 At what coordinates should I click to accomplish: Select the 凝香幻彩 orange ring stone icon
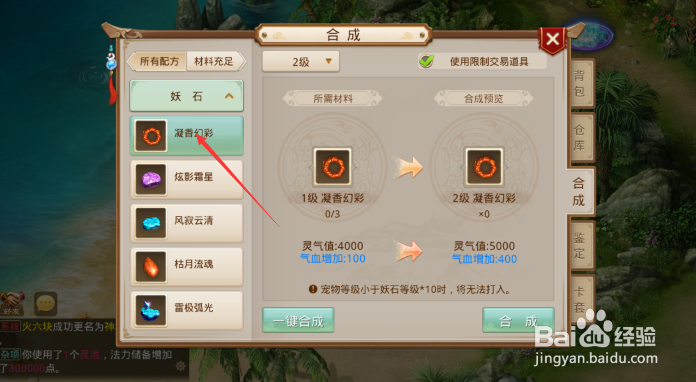pyautogui.click(x=151, y=136)
